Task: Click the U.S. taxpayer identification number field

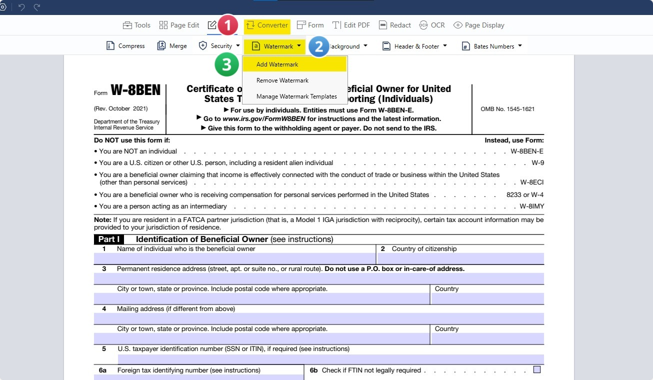Action: pos(331,359)
